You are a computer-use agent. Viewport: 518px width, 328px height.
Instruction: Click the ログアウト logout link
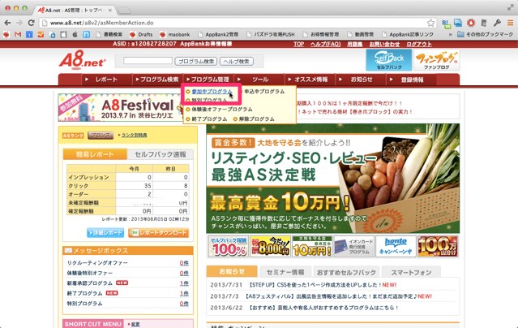coord(419,44)
